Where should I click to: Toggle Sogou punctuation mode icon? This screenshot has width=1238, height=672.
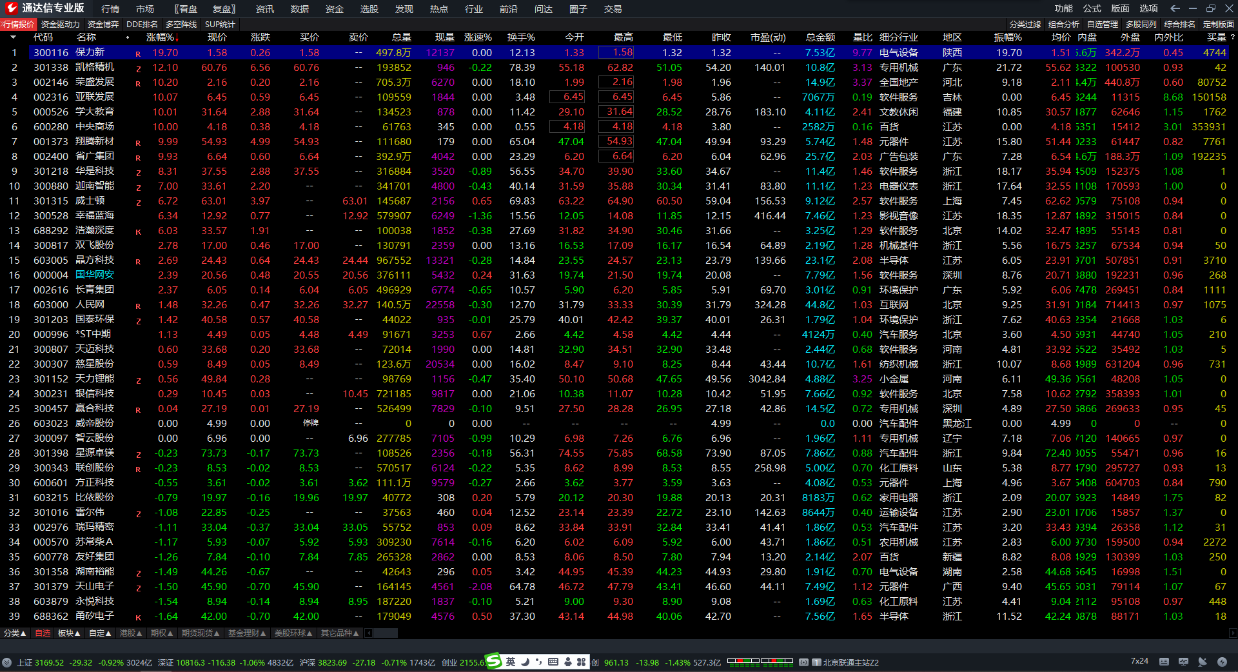tap(539, 662)
